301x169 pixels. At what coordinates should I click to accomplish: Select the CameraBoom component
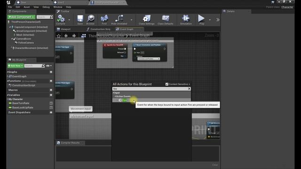tap(24, 38)
